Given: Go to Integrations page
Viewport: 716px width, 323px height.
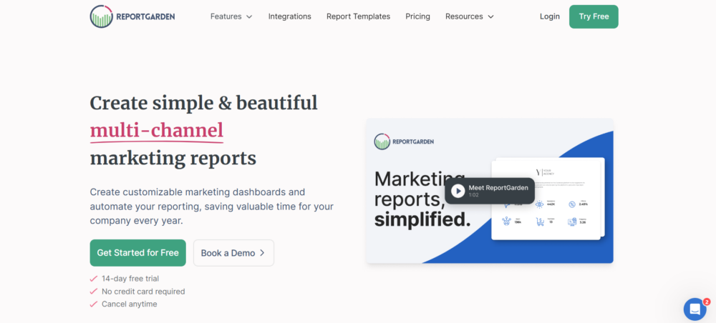Looking at the screenshot, I should click(289, 16).
